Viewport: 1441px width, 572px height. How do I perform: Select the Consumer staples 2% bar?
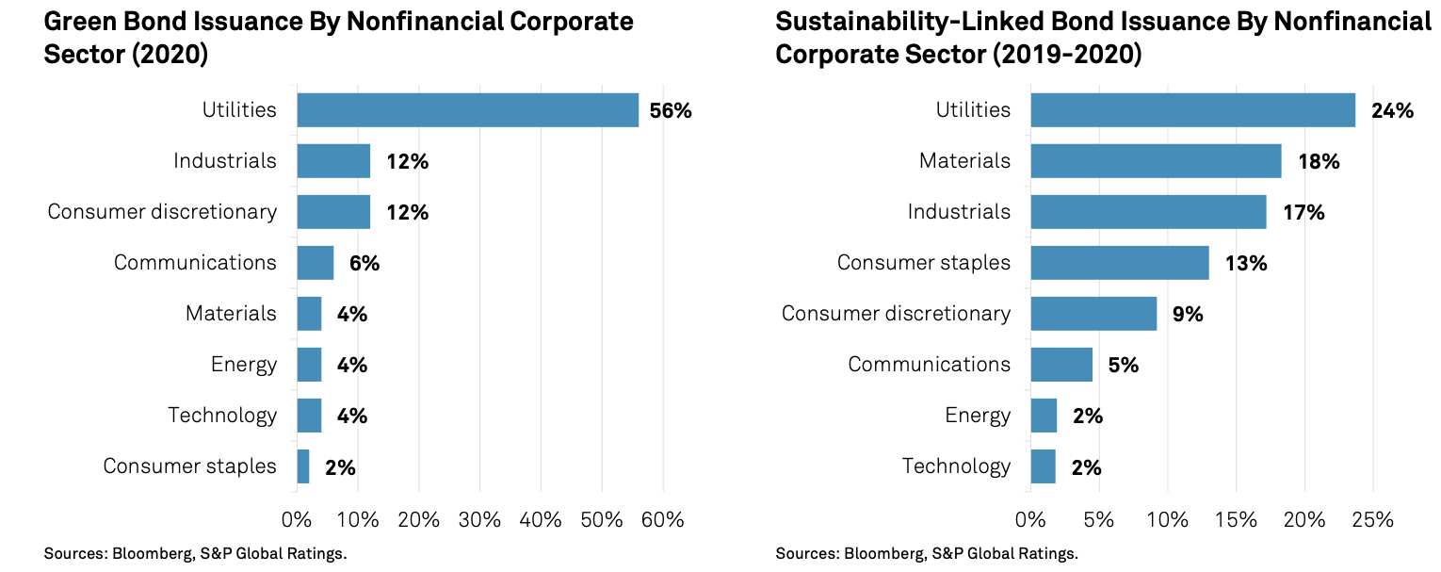pyautogui.click(x=303, y=466)
